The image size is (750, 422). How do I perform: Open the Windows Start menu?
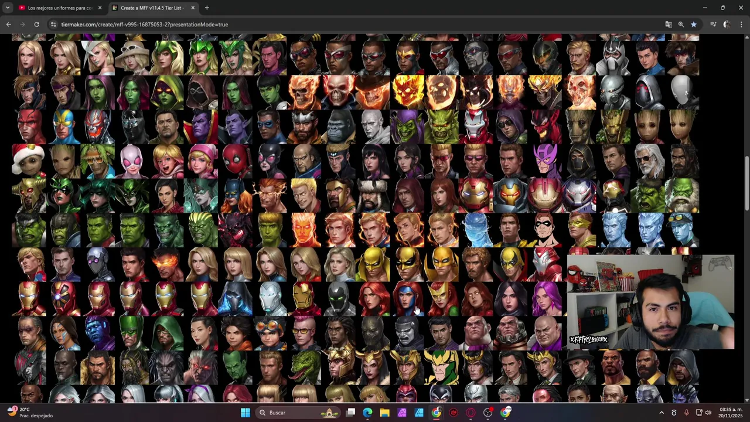246,413
